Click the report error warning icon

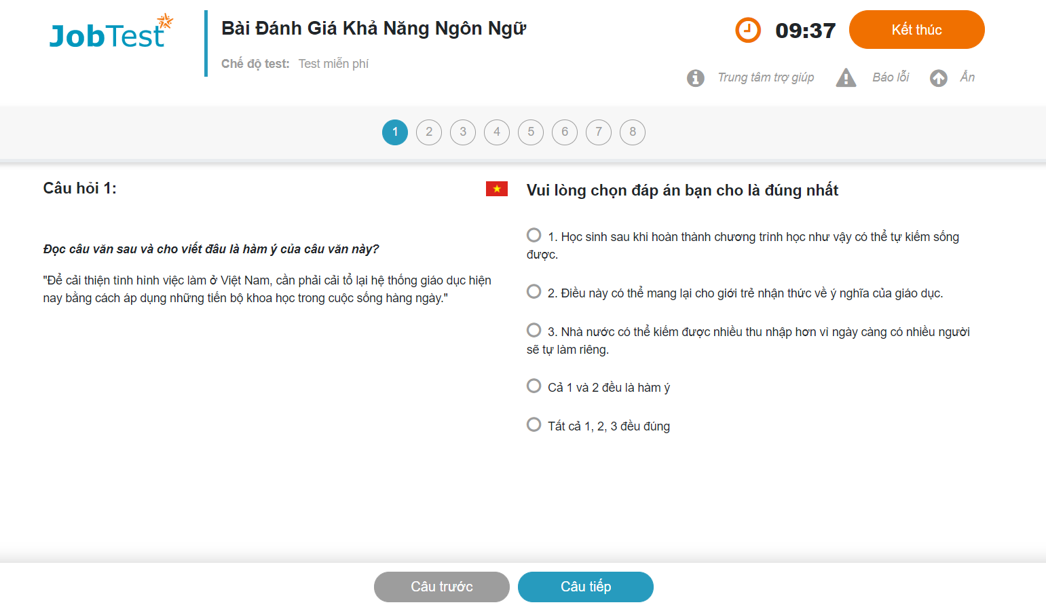[x=846, y=77]
